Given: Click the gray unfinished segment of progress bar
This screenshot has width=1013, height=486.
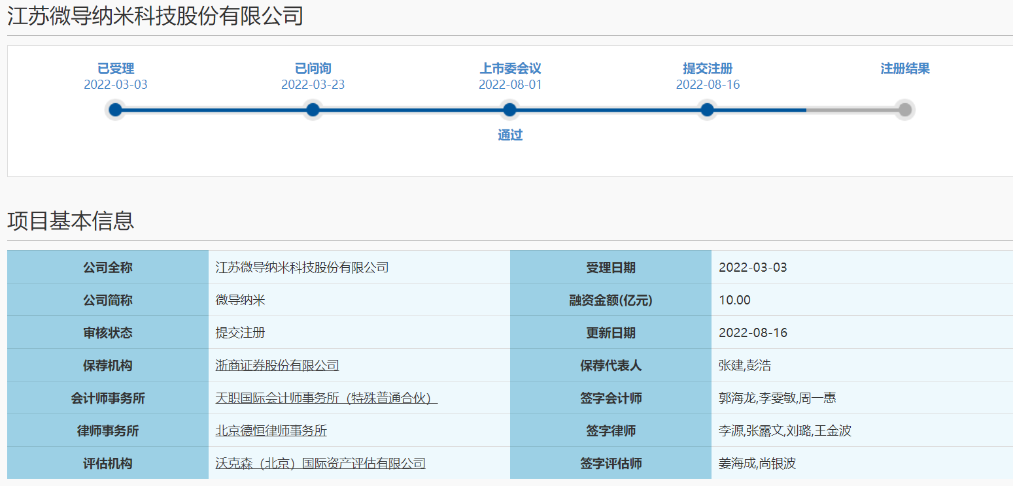Looking at the screenshot, I should (850, 110).
